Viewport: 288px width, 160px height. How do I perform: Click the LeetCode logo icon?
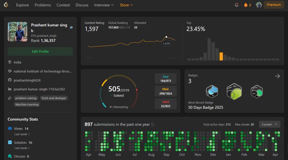click(6, 5)
